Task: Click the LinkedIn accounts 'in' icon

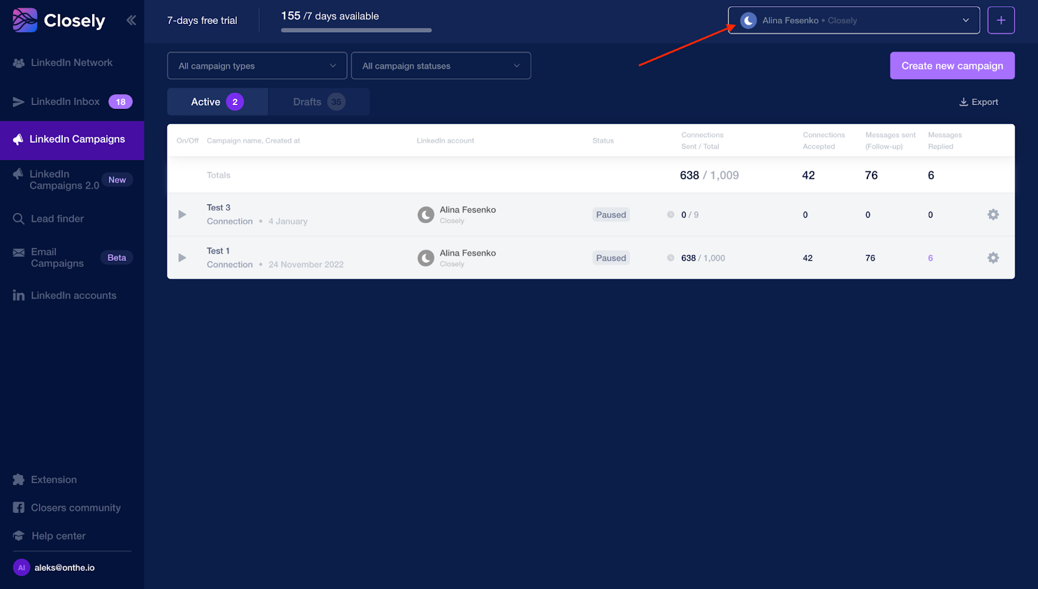Action: point(19,296)
